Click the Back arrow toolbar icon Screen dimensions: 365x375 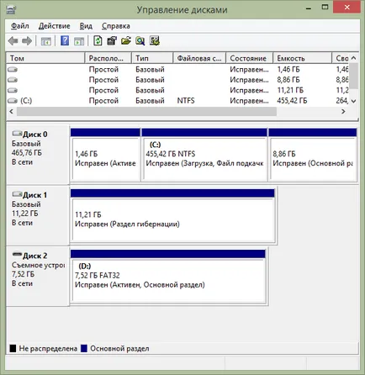pos(13,41)
